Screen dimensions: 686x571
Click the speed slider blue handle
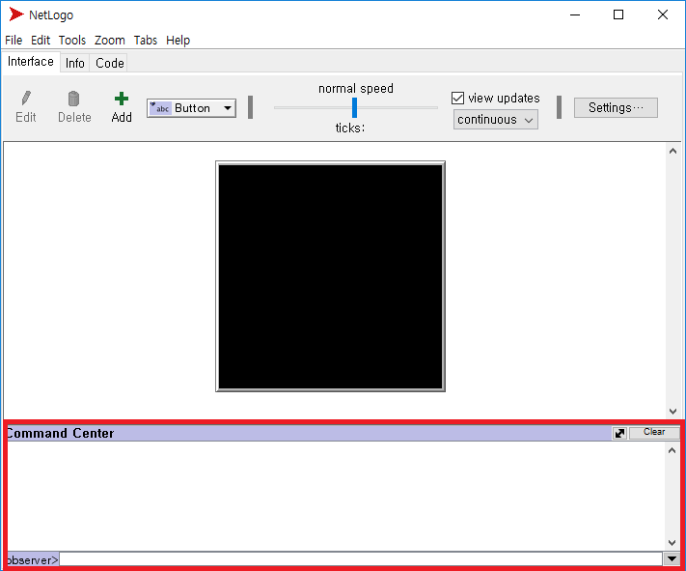[x=354, y=107]
